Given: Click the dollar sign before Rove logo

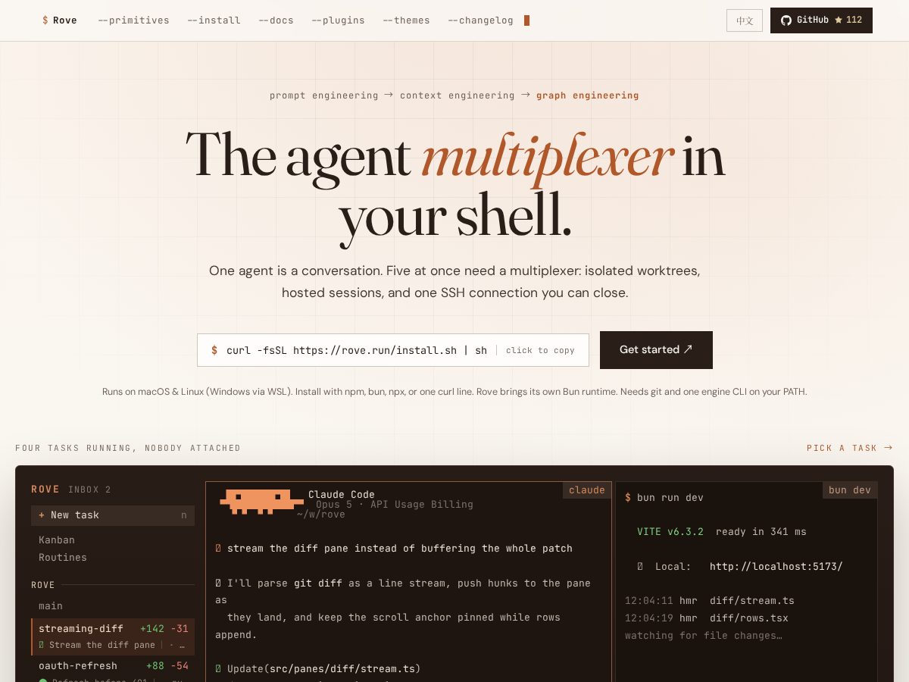Looking at the screenshot, I should 45,20.
